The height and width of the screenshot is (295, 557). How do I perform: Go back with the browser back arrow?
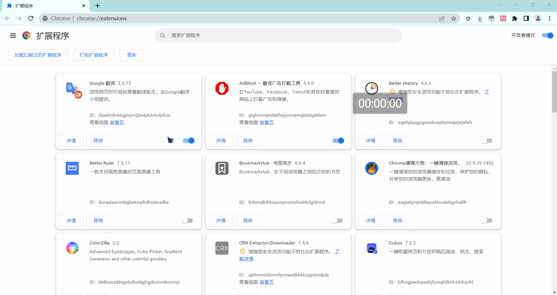pyautogui.click(x=8, y=18)
